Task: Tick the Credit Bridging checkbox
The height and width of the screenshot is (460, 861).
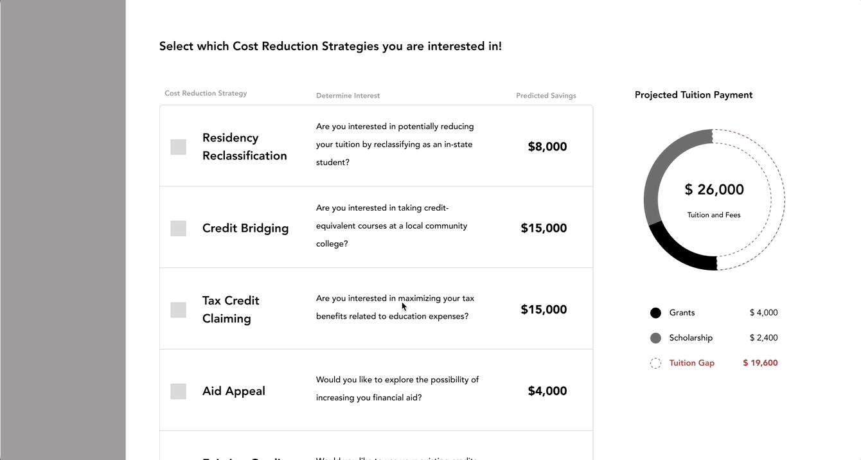Action: [178, 228]
